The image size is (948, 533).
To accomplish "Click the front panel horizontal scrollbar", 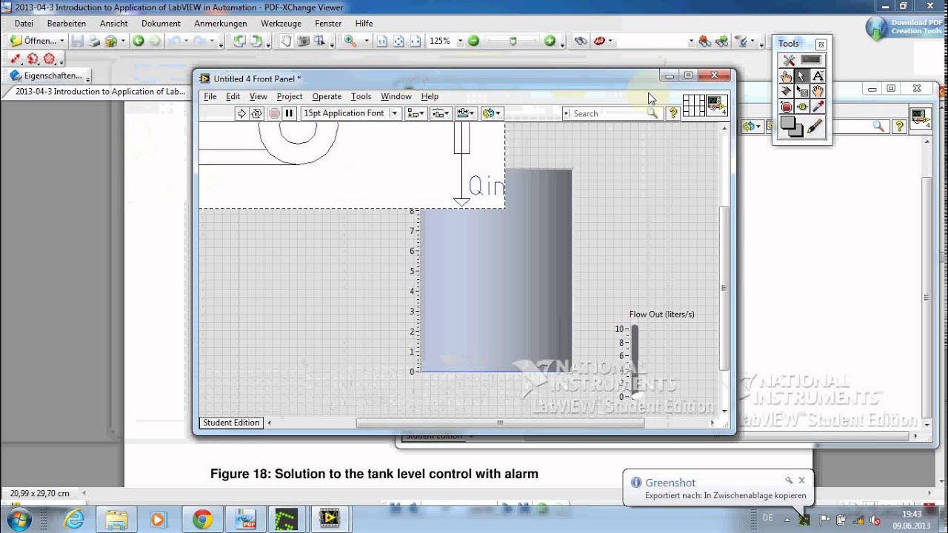I will click(x=500, y=423).
